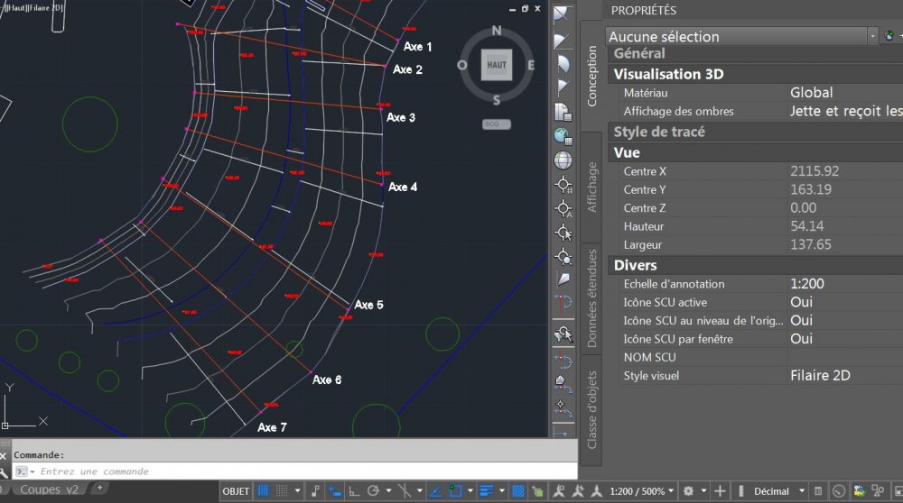The image size is (903, 503).
Task: Toggle the blue grid display button
Action: 263,491
